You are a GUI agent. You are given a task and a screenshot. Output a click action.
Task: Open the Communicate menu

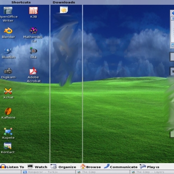point(121,167)
